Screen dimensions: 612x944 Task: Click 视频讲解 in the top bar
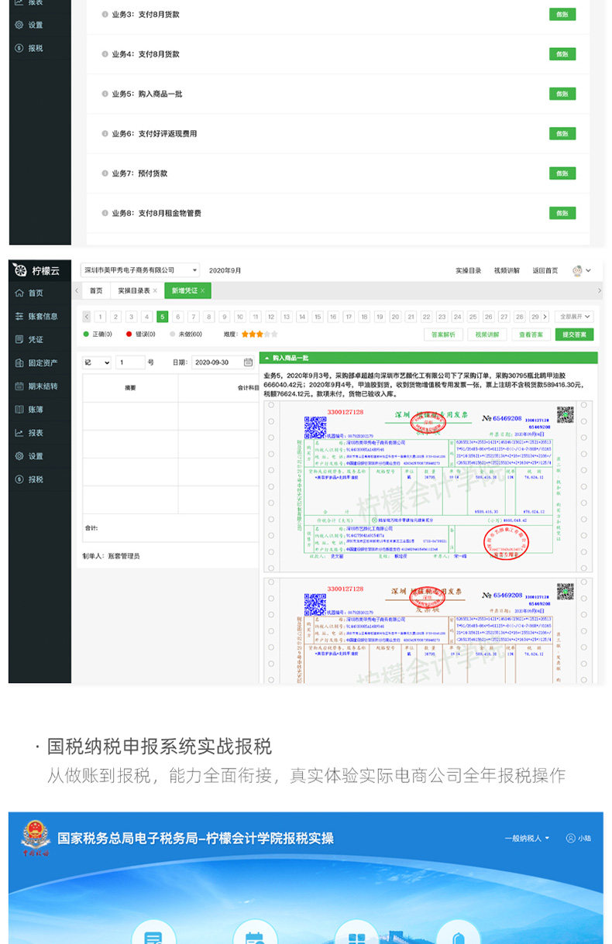click(x=507, y=270)
